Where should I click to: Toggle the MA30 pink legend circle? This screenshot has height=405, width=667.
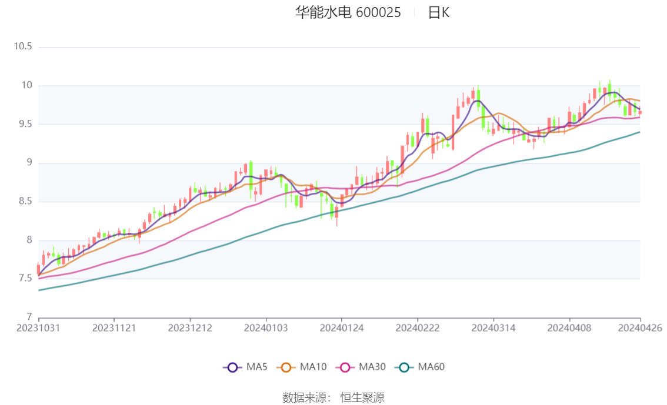pyautogui.click(x=345, y=367)
